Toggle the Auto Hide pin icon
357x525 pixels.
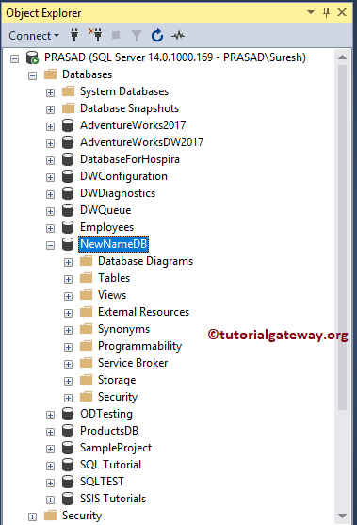[326, 12]
